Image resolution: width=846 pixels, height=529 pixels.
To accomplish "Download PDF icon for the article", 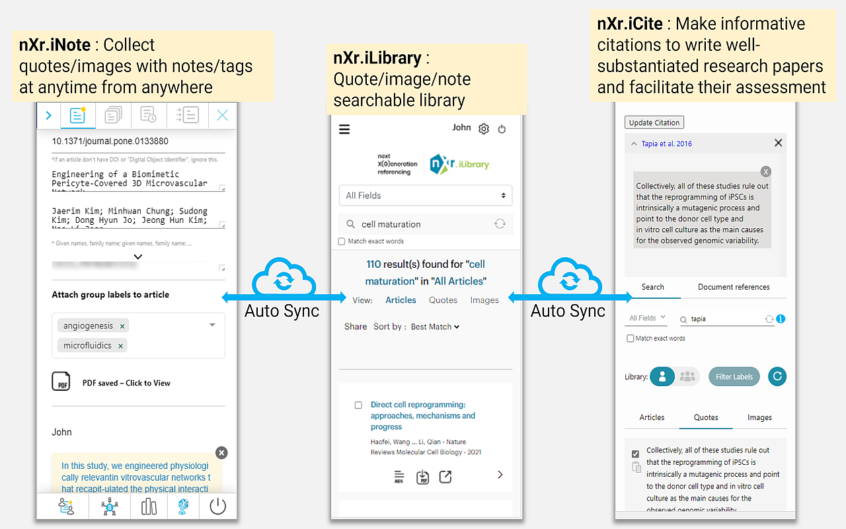I will pyautogui.click(x=422, y=477).
